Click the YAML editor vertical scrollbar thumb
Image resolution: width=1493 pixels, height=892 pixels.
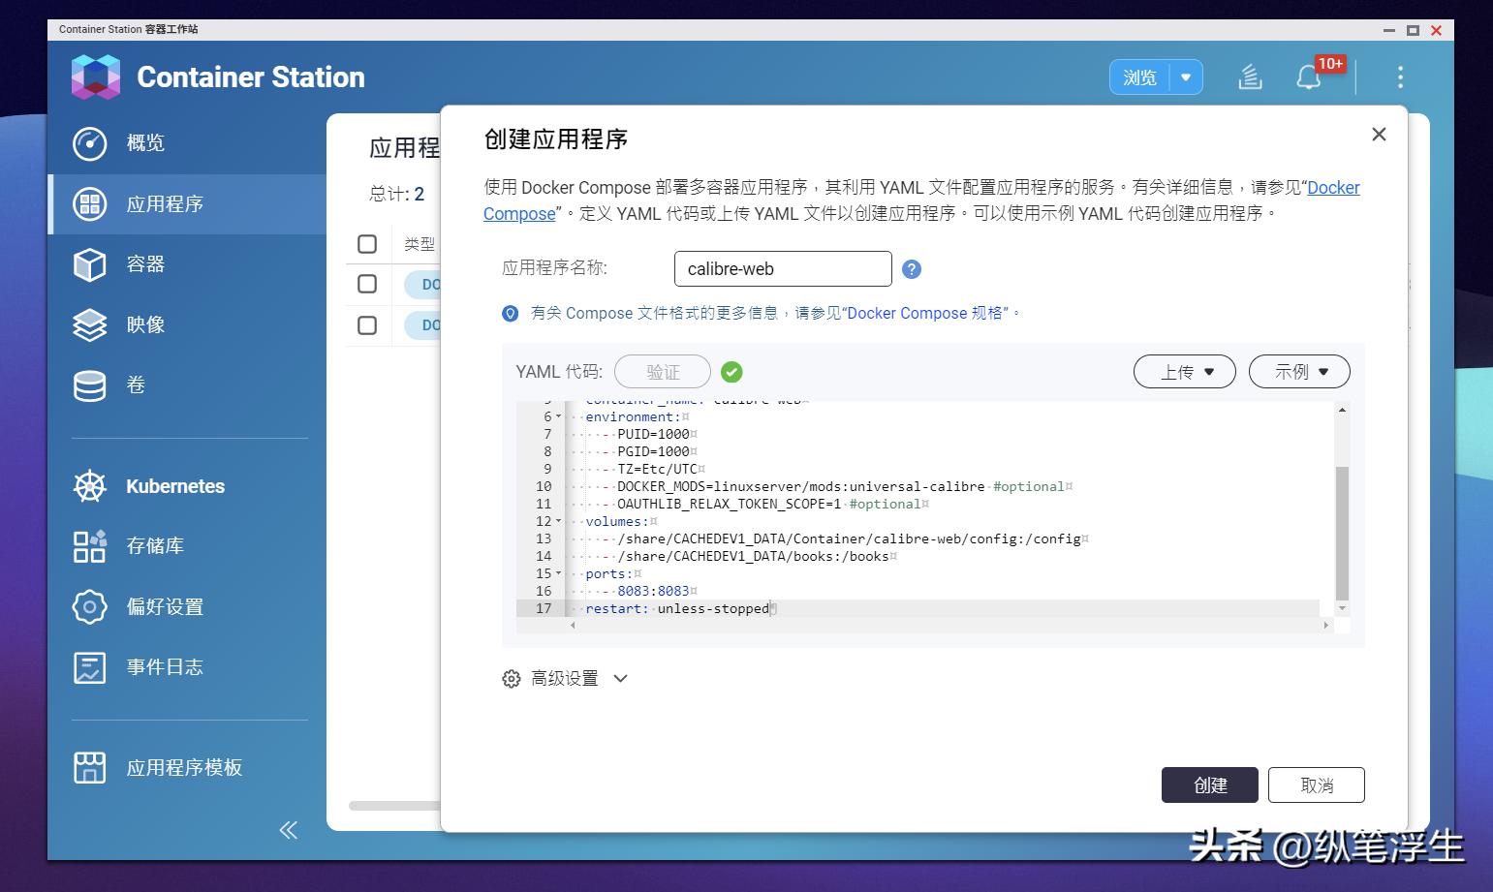1342,534
